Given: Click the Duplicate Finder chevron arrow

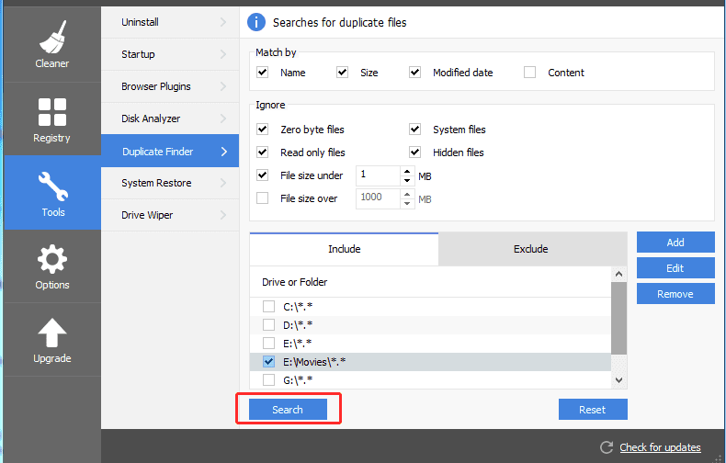Looking at the screenshot, I should coord(223,152).
